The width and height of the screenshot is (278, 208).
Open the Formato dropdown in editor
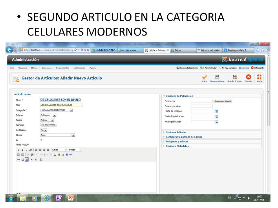click(x=74, y=150)
